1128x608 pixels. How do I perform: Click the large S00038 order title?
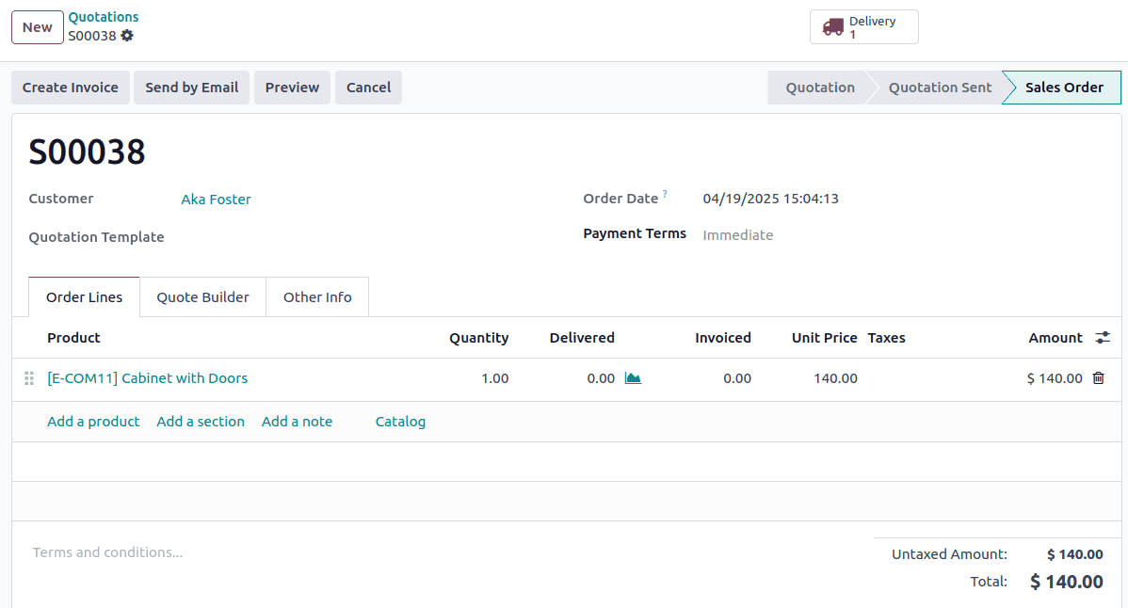(x=87, y=152)
